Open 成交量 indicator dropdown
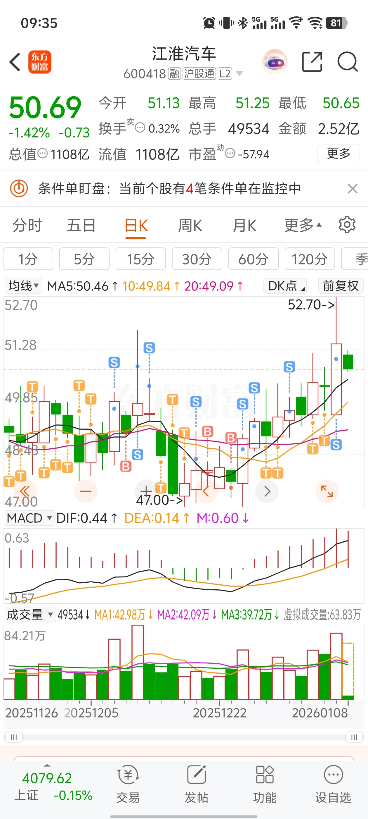Screen dimensions: 368x819 (x=30, y=615)
